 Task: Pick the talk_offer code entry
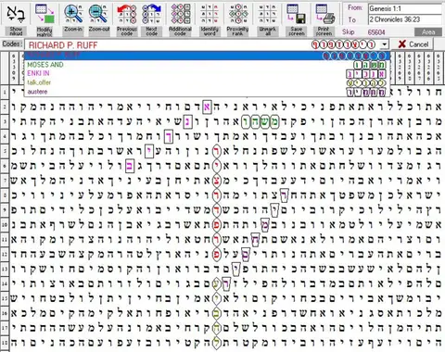[207, 82]
